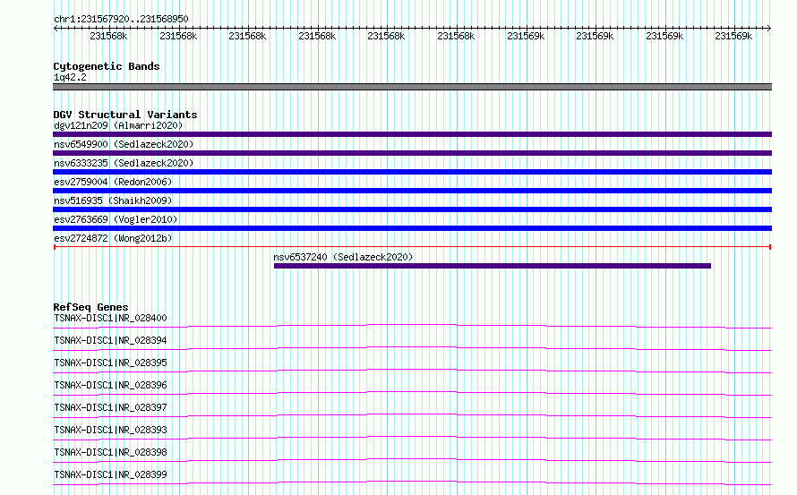Select the 1q42.2 band label
This screenshot has height=495, width=797.
pos(70,77)
